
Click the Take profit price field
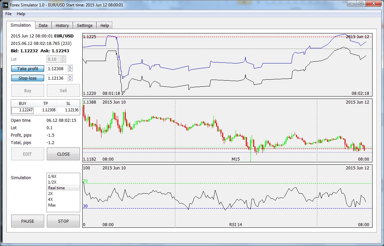click(x=57, y=69)
